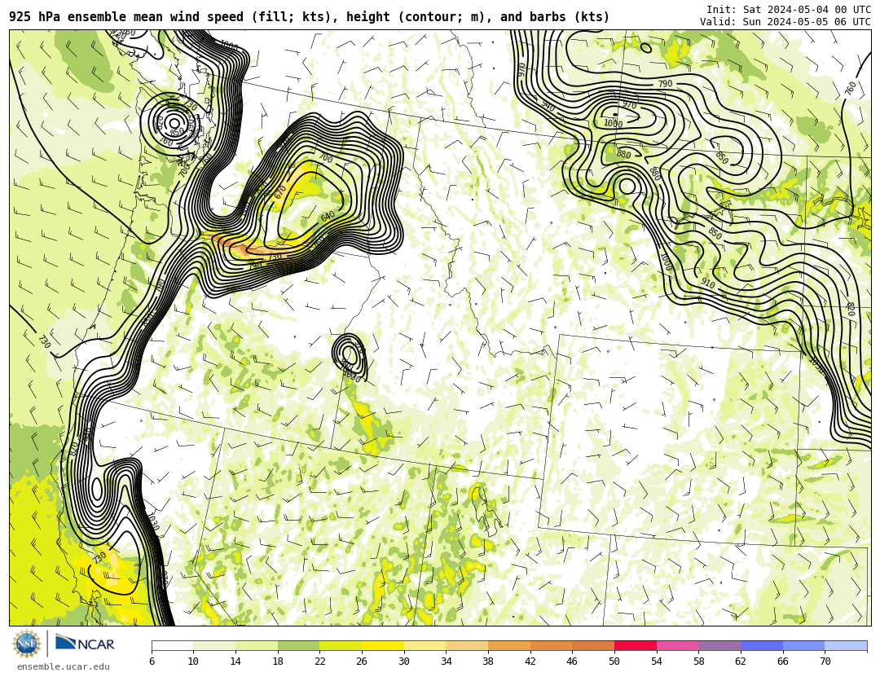Pick the 58–62 kts purple colorbar segment
Viewport: 880px width, 677px height.
pos(719,645)
